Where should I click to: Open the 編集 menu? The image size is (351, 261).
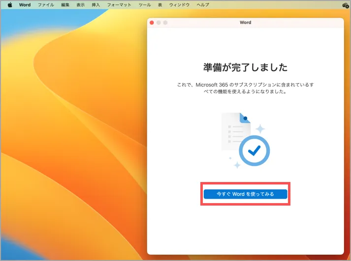pyautogui.click(x=65, y=5)
